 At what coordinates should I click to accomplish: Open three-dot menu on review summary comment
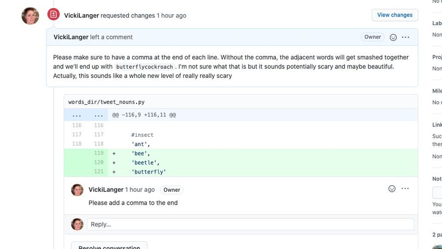pos(405,37)
